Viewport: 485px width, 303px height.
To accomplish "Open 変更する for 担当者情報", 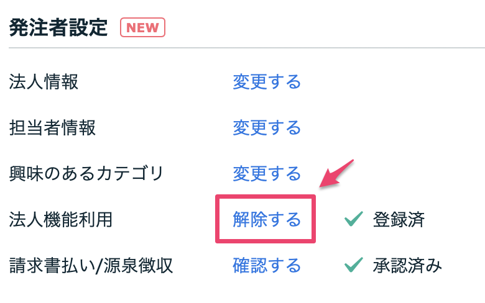I will coord(267,128).
